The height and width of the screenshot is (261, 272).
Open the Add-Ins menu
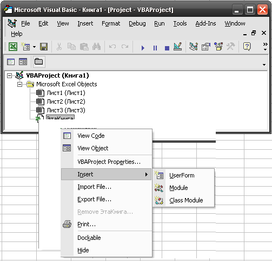tap(205, 23)
